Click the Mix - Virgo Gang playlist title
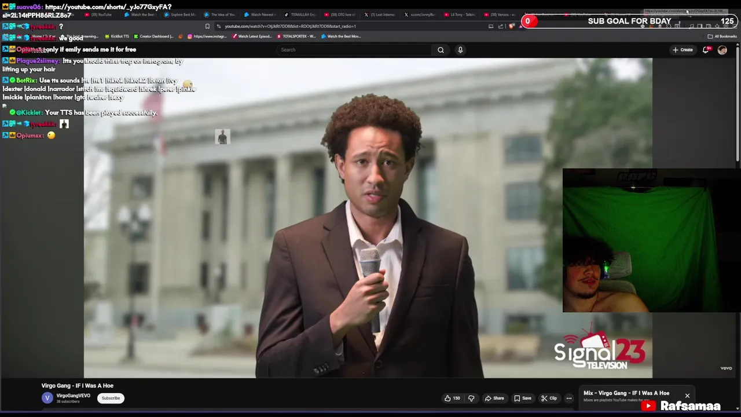 tap(626, 393)
